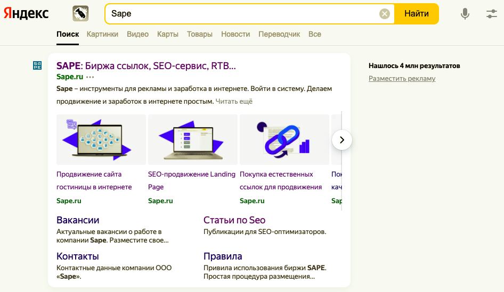The width and height of the screenshot is (504, 292).
Task: Click Sape.ru under the natural links card
Action: [x=252, y=201]
